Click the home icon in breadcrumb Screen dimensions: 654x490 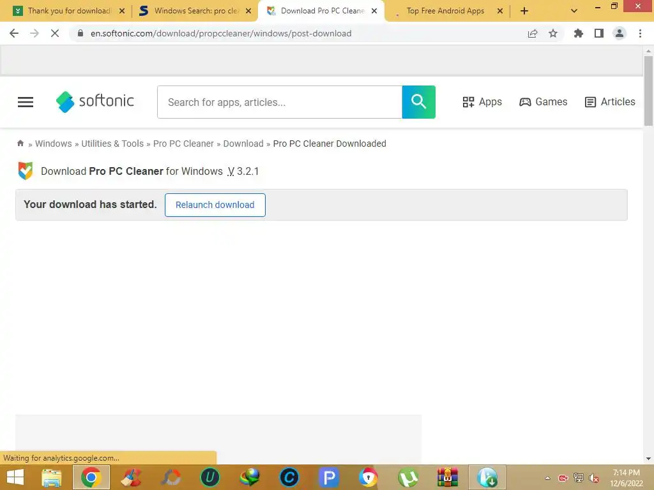click(x=20, y=144)
